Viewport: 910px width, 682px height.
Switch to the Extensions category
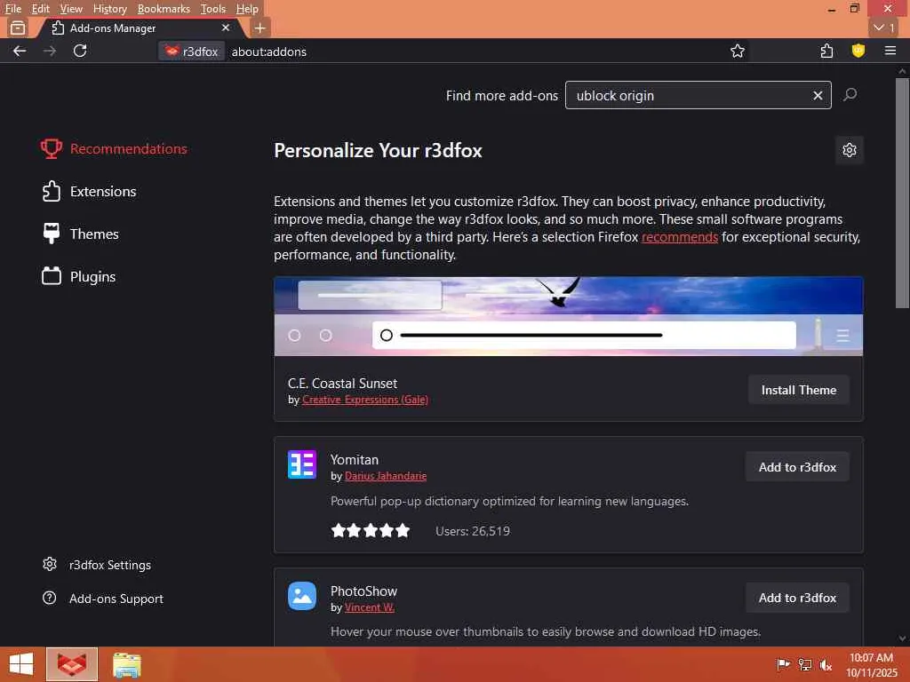click(89, 192)
